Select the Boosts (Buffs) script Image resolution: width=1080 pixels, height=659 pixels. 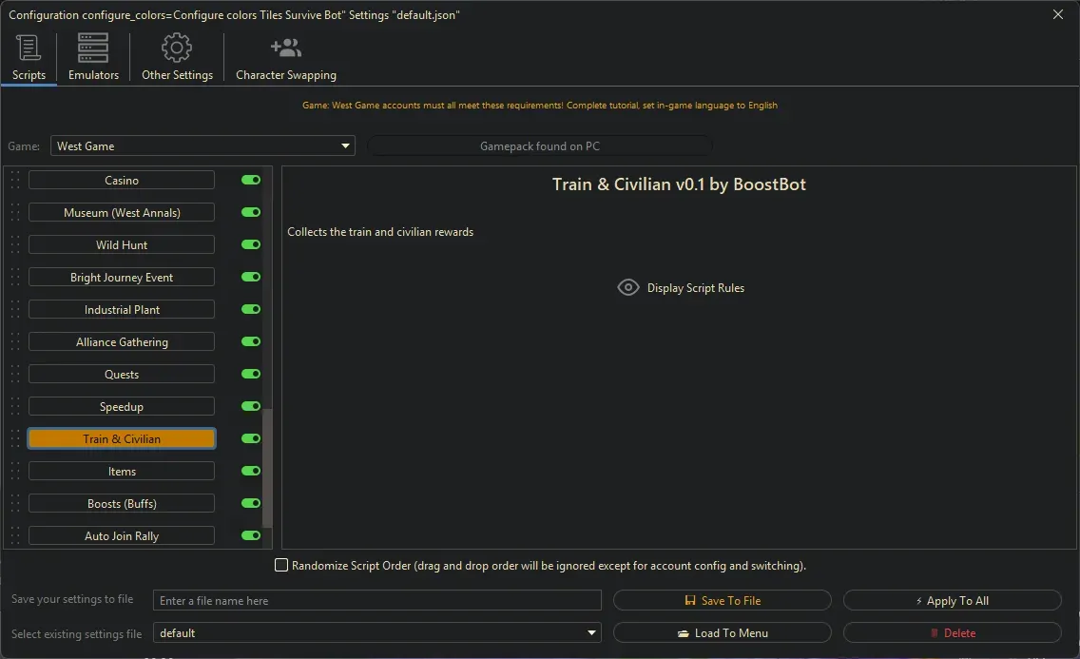tap(122, 504)
